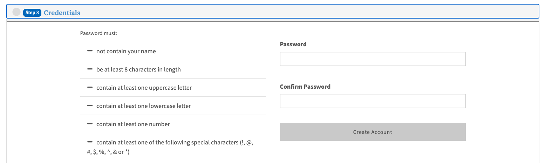Select the 'at least one lowercase letter' requirement

pos(143,106)
